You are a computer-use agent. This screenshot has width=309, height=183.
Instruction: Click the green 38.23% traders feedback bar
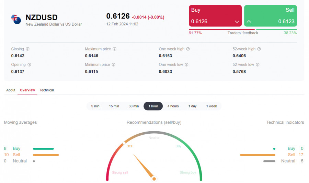click(276, 29)
